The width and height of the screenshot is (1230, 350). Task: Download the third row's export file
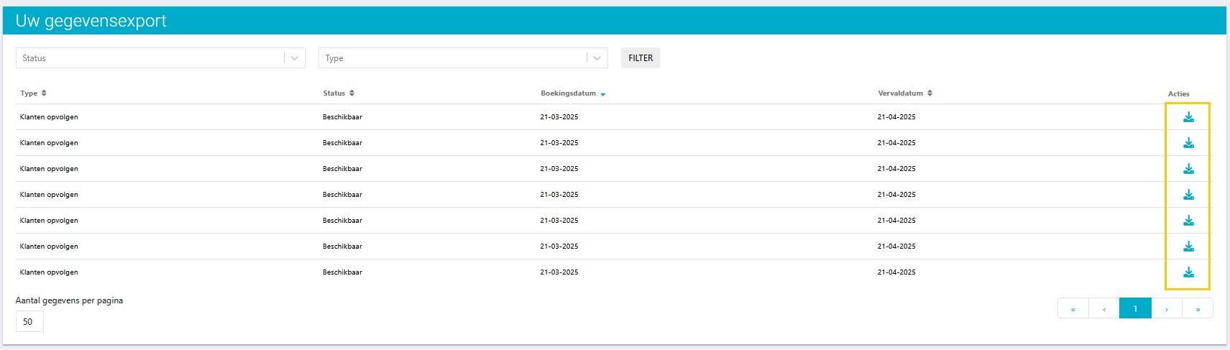(x=1188, y=169)
